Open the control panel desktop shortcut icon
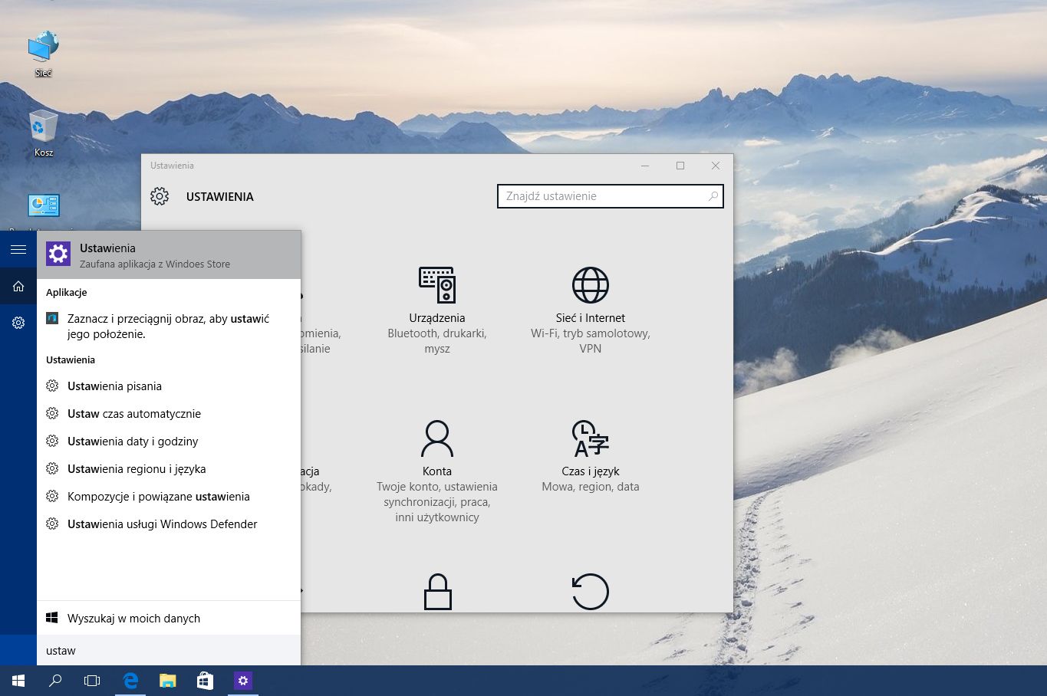Image resolution: width=1047 pixels, height=696 pixels. coord(44,205)
